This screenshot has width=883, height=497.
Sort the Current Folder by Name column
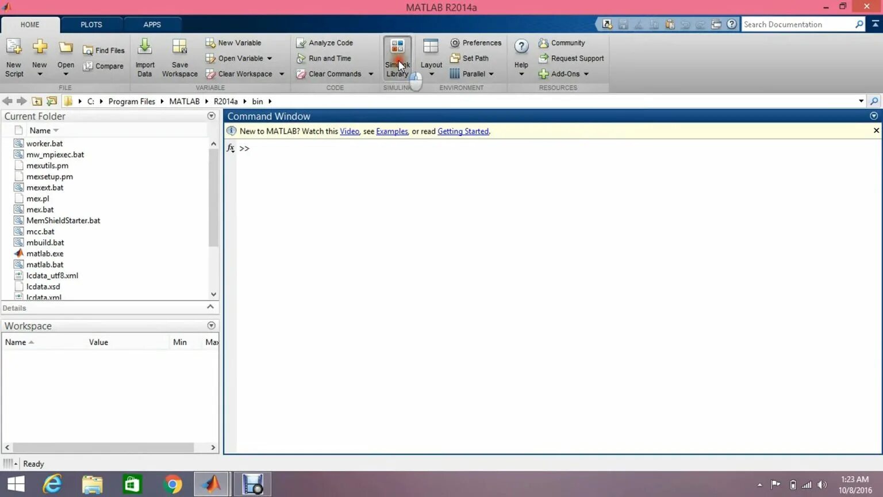pos(40,131)
